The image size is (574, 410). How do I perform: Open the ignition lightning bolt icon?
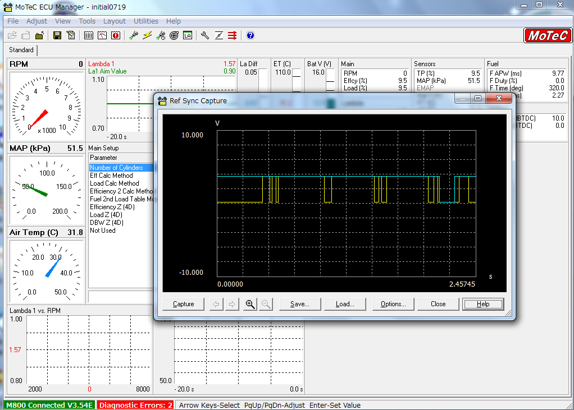click(147, 35)
